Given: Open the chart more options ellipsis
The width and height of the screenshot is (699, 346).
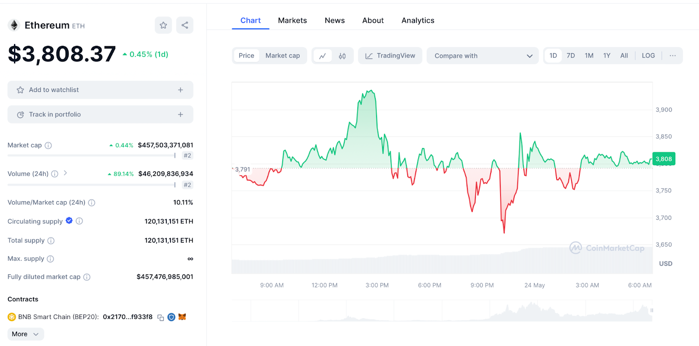Looking at the screenshot, I should click(x=673, y=56).
